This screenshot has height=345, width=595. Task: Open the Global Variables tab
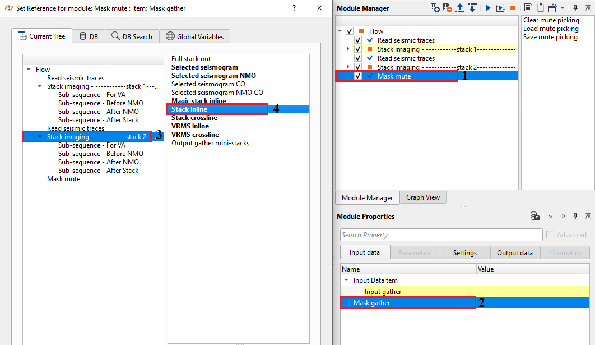click(x=194, y=36)
